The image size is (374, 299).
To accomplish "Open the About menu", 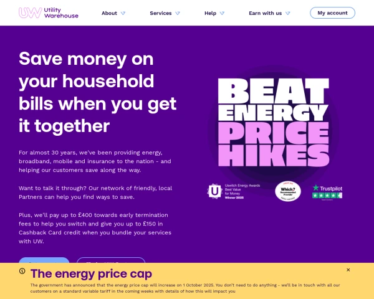I will (109, 12).
